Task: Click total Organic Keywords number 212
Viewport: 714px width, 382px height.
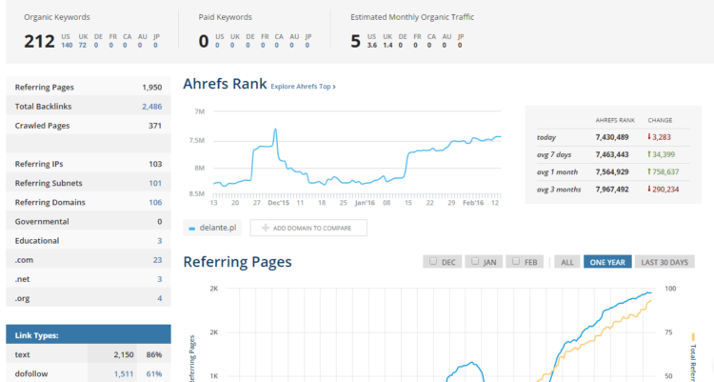Action: [39, 42]
